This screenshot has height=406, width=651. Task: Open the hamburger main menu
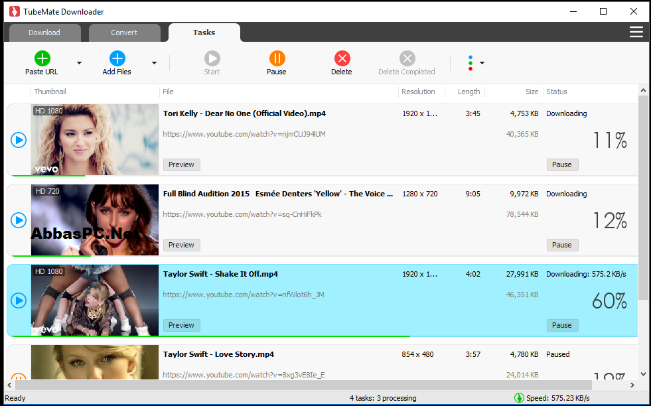[x=636, y=32]
